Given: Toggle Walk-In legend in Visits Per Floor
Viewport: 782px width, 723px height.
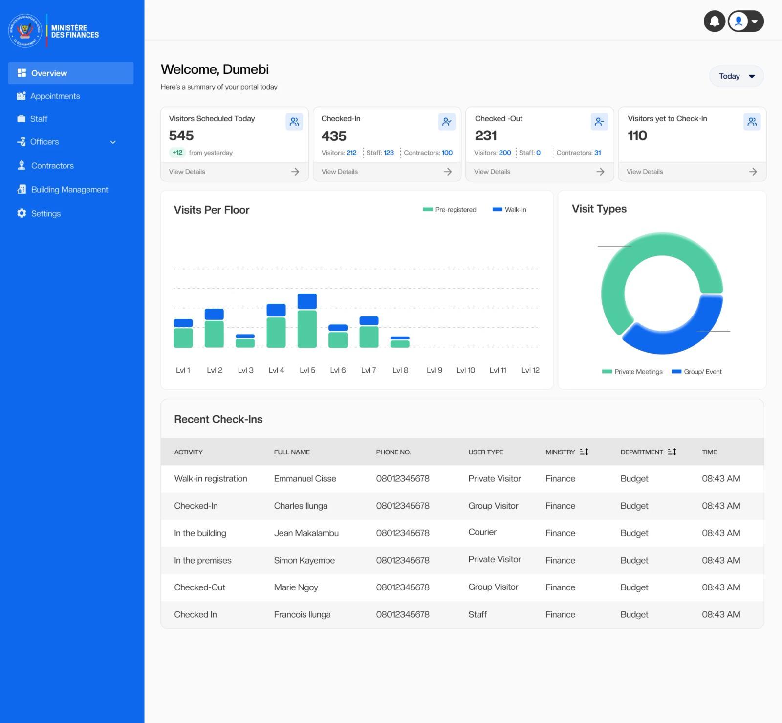Looking at the screenshot, I should 509,210.
